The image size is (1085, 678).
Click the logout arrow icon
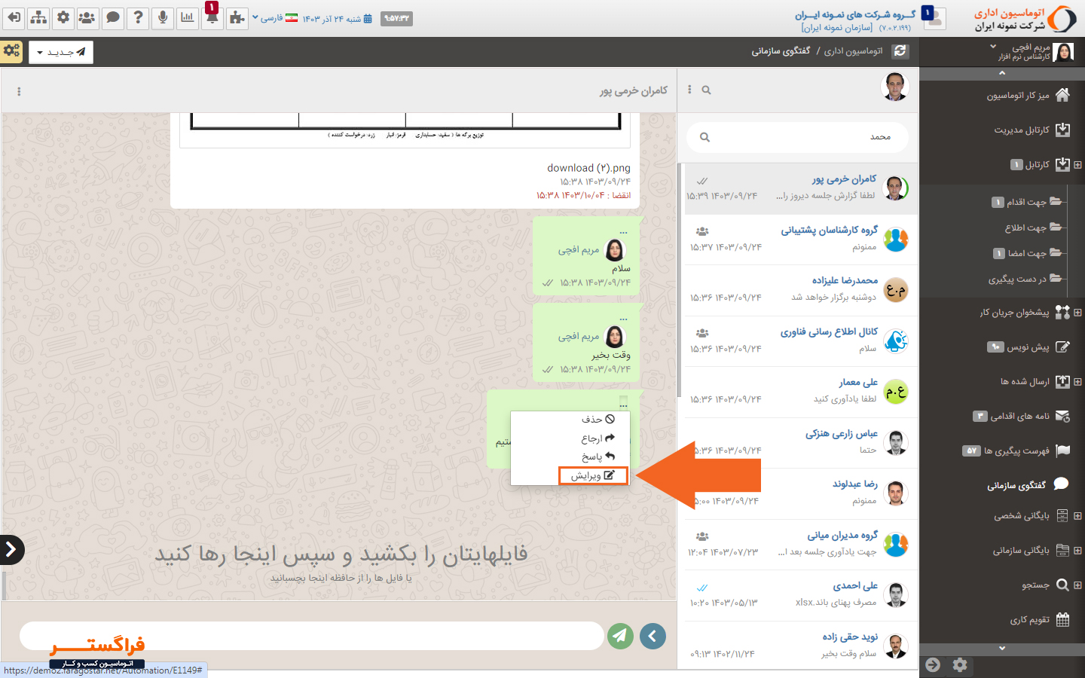(14, 17)
